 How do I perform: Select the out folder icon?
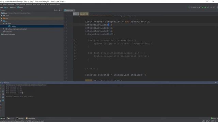[x=4, y=18]
